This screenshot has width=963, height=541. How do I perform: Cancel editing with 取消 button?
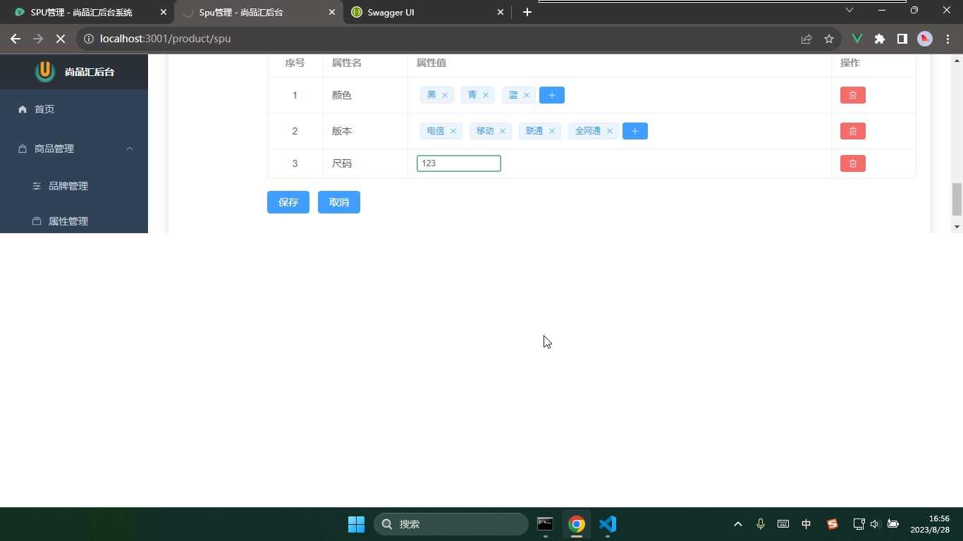point(339,202)
